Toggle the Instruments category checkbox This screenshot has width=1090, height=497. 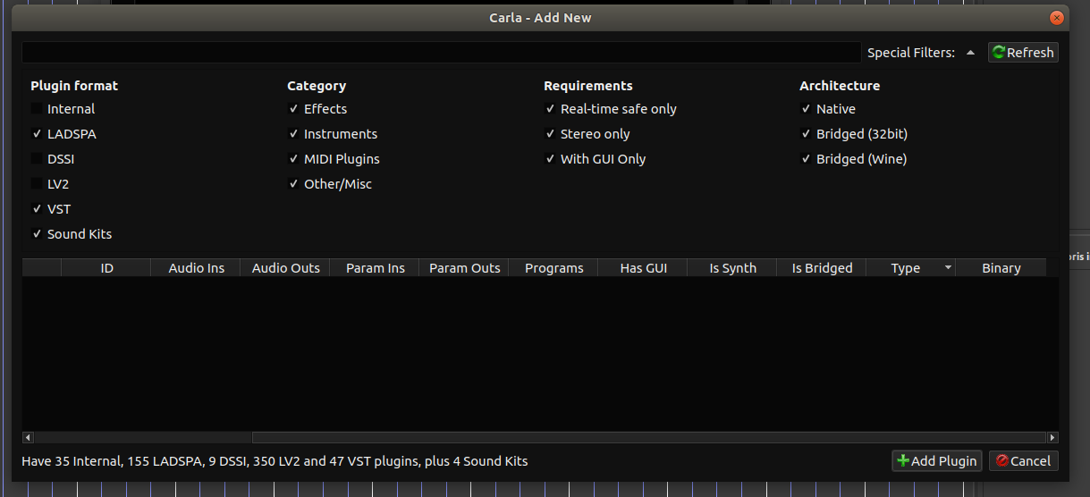[293, 134]
